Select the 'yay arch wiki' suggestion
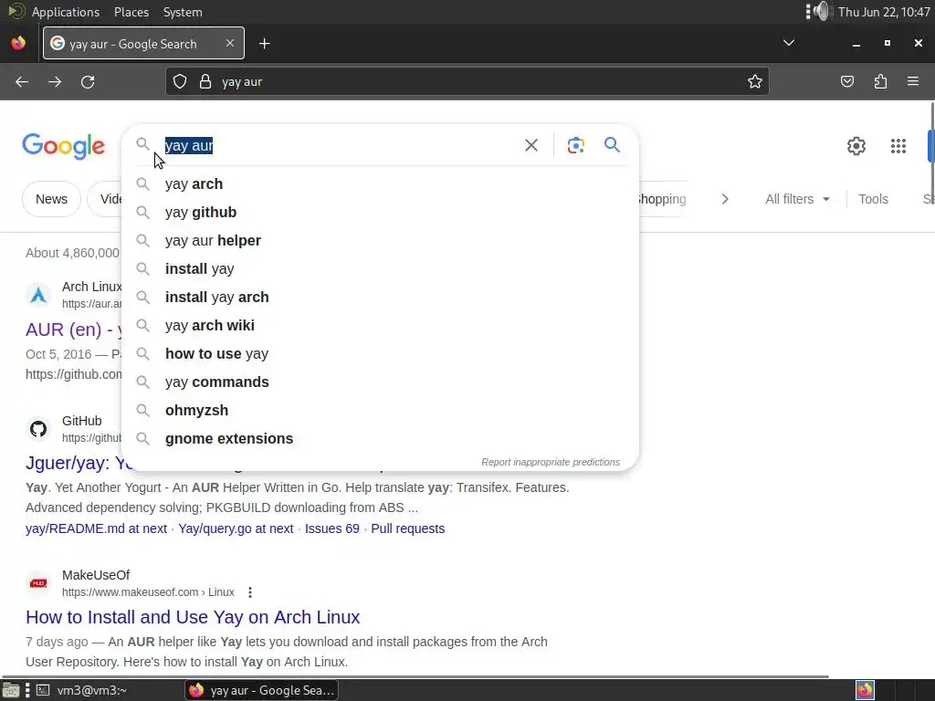This screenshot has width=935, height=701. tap(380, 326)
